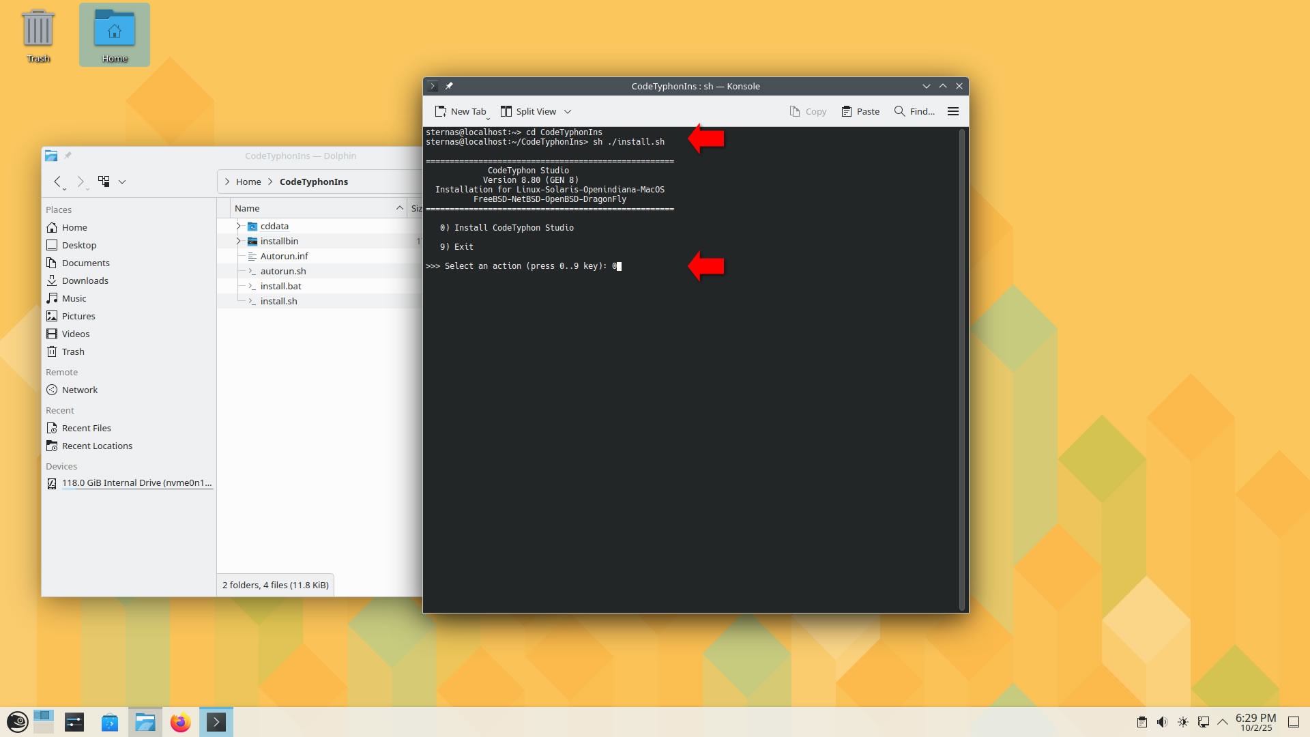Open Downloads in the Places panel
This screenshot has width=1310, height=737.
pos(85,280)
